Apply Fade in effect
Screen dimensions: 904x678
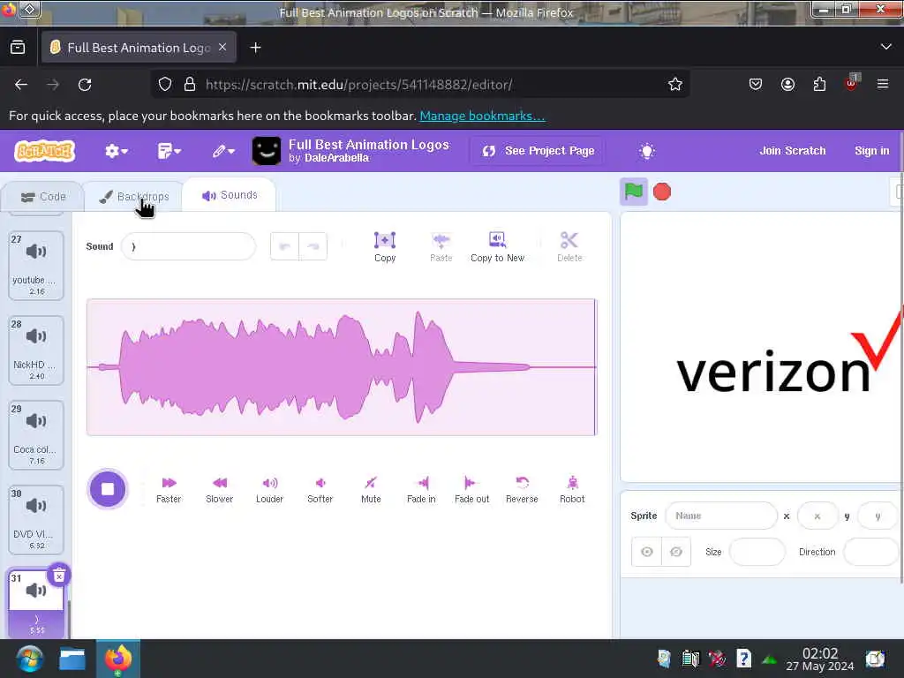421,489
